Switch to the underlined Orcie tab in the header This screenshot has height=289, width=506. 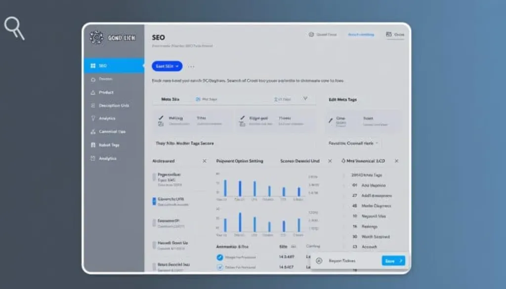pyautogui.click(x=395, y=35)
